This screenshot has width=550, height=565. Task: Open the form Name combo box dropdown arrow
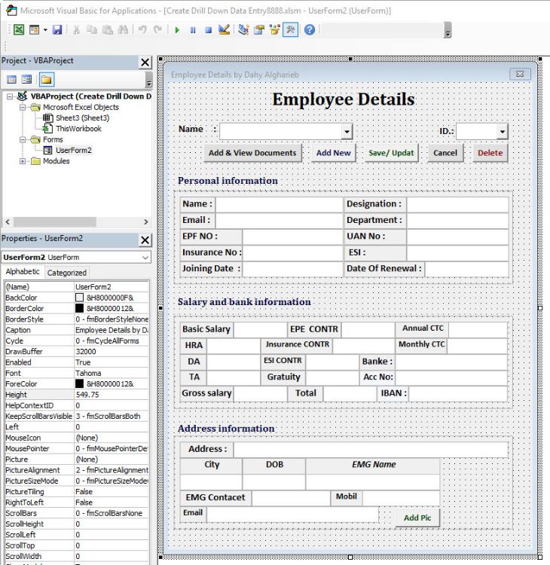(x=347, y=132)
